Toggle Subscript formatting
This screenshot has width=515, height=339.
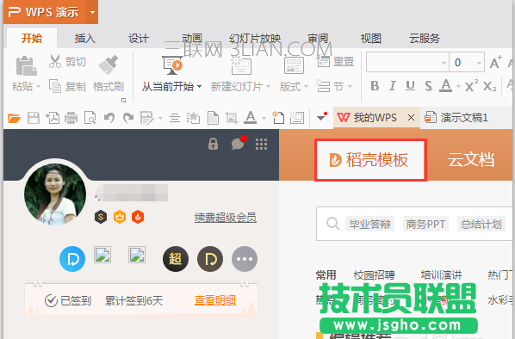(x=490, y=87)
